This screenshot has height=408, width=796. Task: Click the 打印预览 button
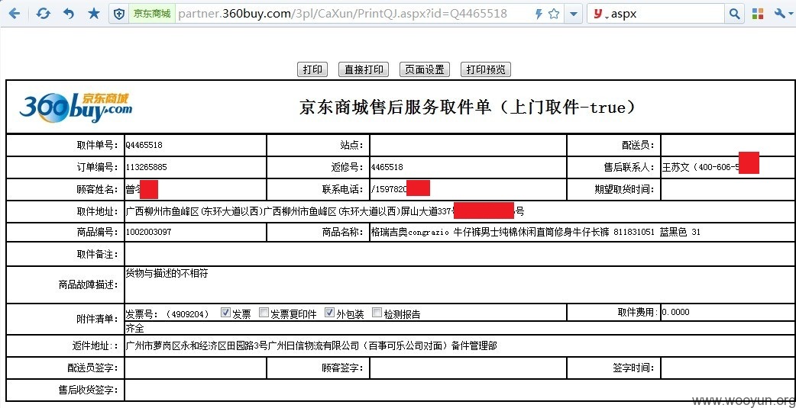point(485,69)
